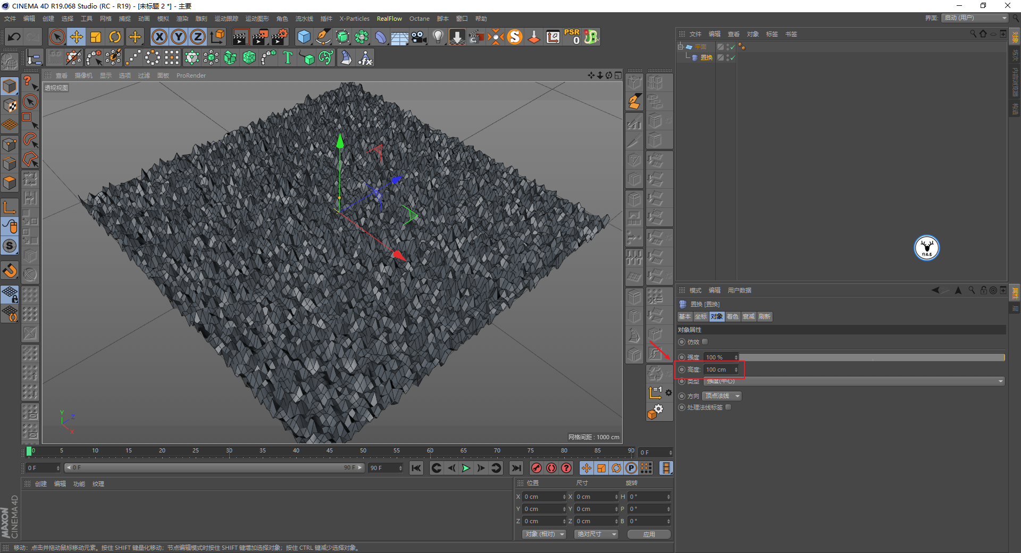Switch to Texture mode checker icon

pos(10,105)
